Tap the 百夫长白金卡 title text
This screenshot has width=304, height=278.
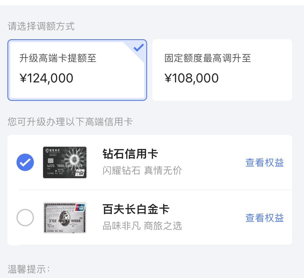[x=136, y=209]
